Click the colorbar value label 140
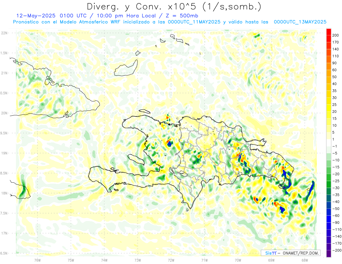 coord(335,49)
